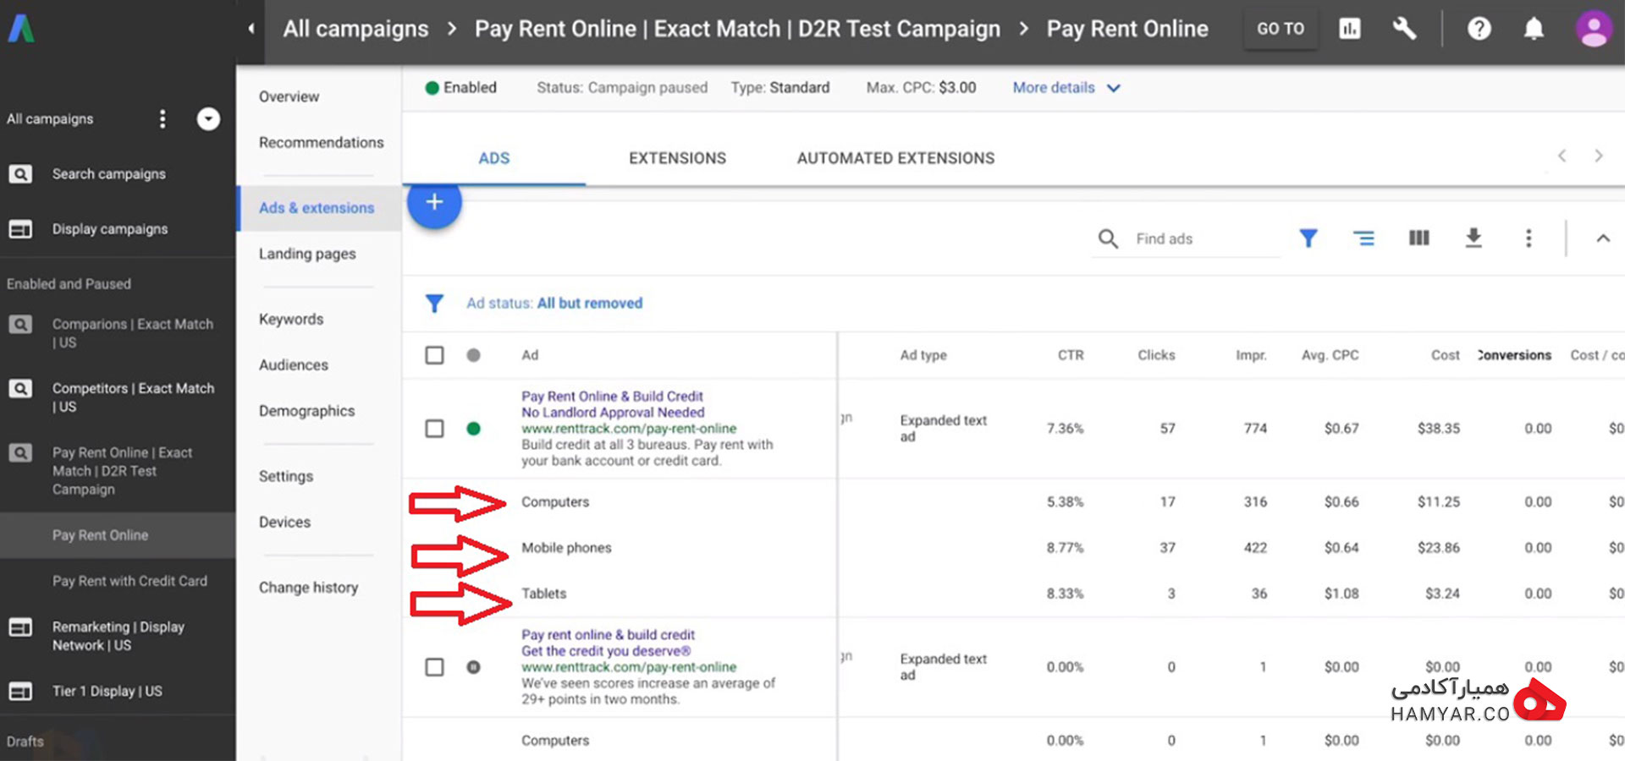Sort by the Conversions column header

pyautogui.click(x=1514, y=355)
